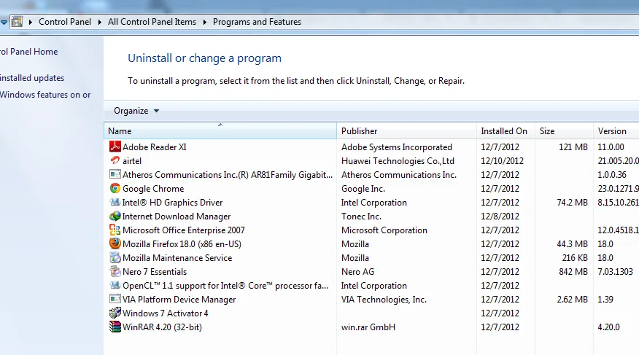
Task: Click the Google Chrome icon
Action: click(x=115, y=188)
